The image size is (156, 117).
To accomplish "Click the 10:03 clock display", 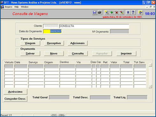I will point(150,14).
